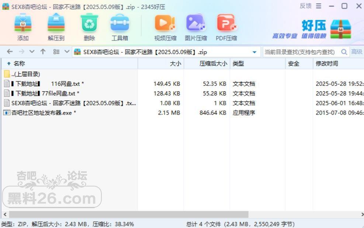
Task: Click the 解压到 (Extract to) icon
Action: point(56,22)
